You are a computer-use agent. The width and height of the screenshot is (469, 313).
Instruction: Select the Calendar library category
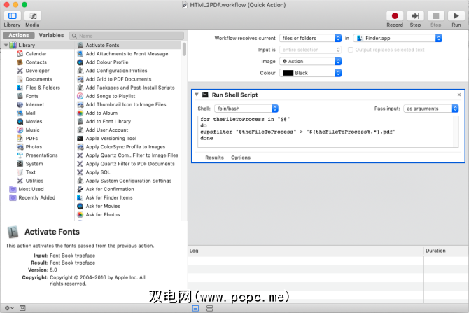[36, 53]
